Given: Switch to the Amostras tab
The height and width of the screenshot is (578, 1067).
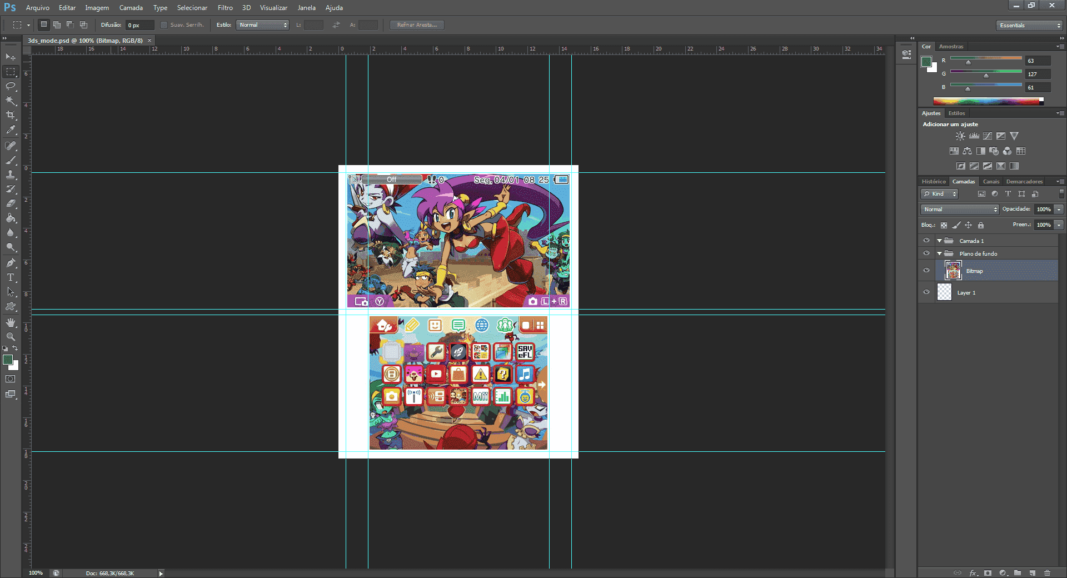Looking at the screenshot, I should click(951, 47).
